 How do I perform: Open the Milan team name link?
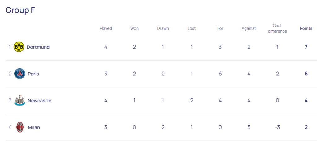click(x=34, y=127)
